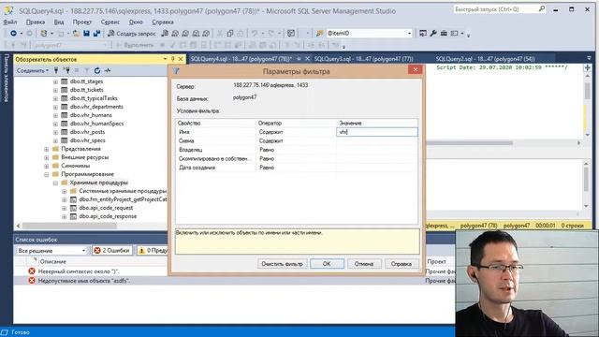599x337 pixels.
Task: Open the Справка menu
Action: tap(163, 22)
